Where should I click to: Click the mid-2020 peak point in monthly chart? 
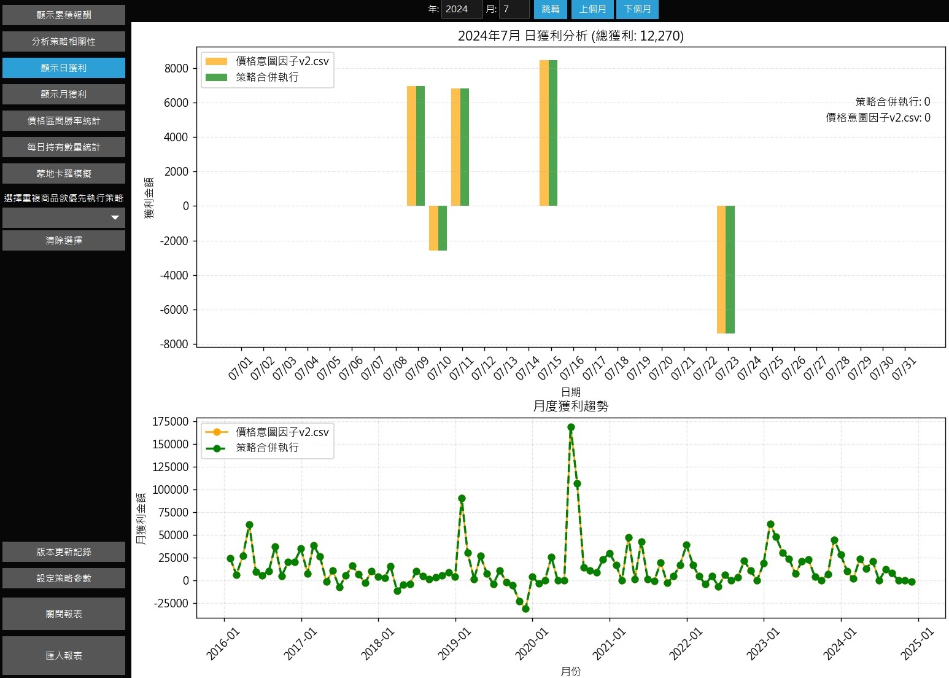point(571,427)
